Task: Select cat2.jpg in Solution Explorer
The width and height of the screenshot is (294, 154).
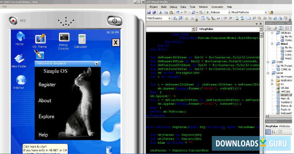Action: 285,91
